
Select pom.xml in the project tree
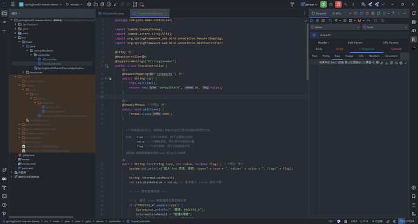click(x=27, y=168)
